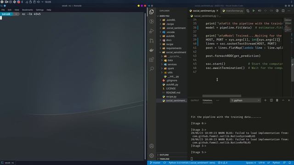Open LICENSE file in explorer

point(171,88)
